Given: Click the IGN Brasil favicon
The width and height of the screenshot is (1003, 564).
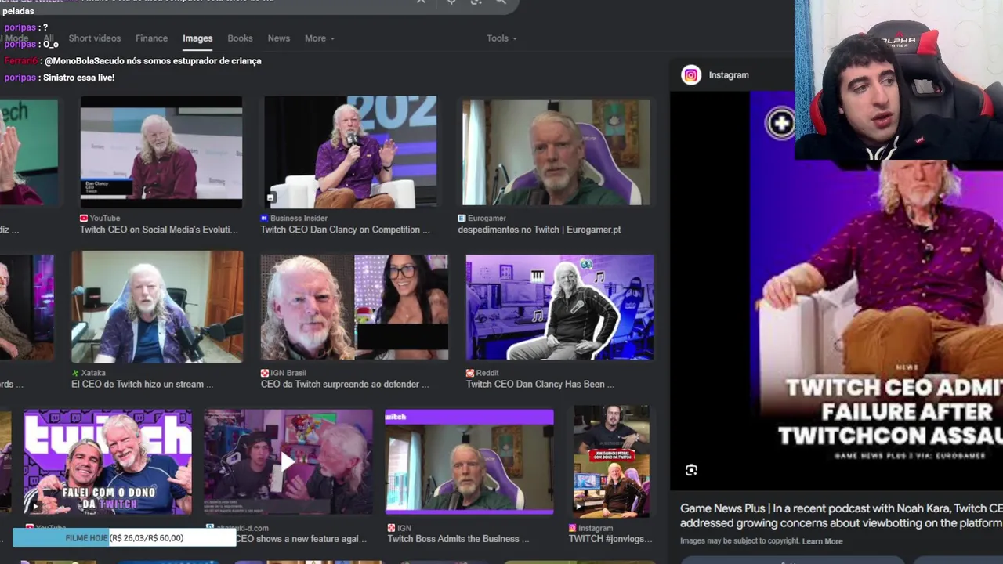Looking at the screenshot, I should [265, 373].
